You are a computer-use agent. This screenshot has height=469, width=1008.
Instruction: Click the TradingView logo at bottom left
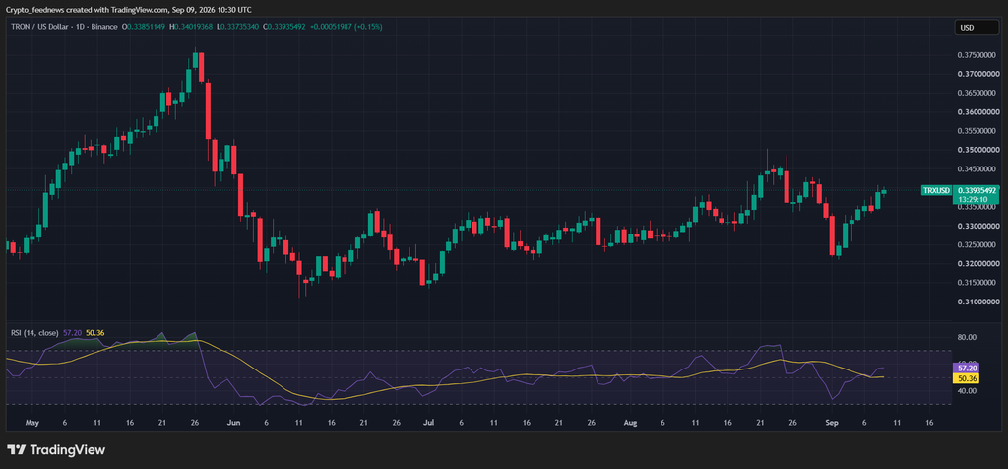[x=56, y=449]
